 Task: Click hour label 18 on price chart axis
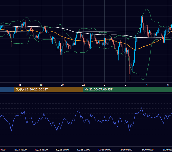(41, 85)
